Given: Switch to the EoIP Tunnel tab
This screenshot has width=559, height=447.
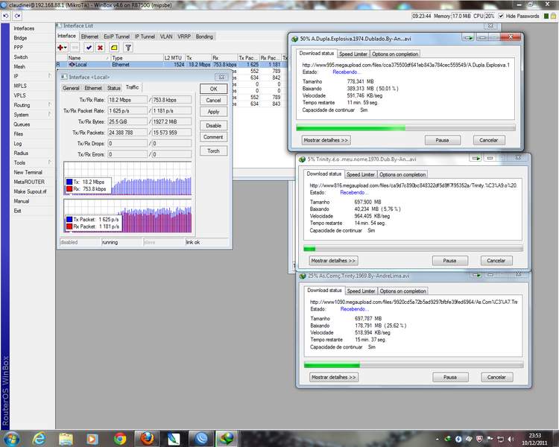Looking at the screenshot, I should tap(117, 36).
